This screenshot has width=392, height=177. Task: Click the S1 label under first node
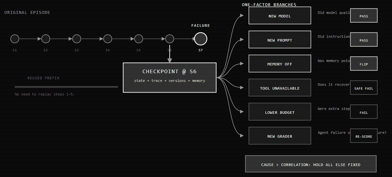tap(15, 50)
